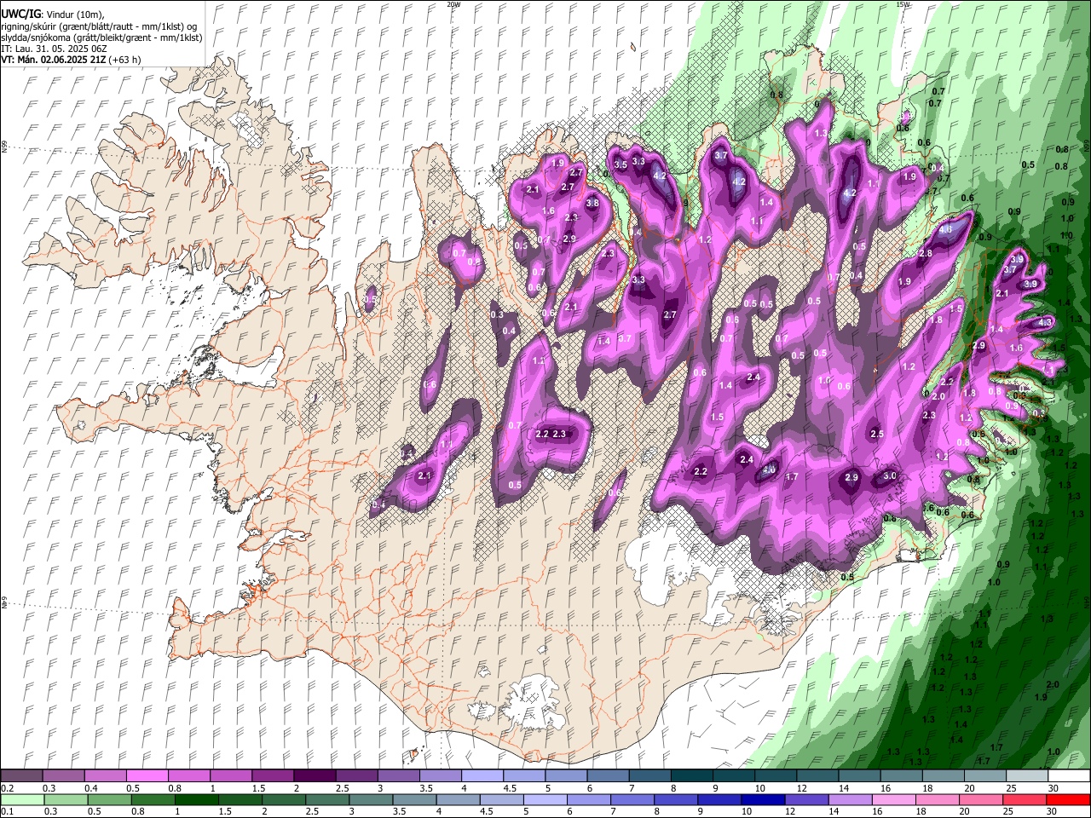Screen dimensions: 1091x818
Task: Click the initialization time 'IT: Lau. 31. 05. 2025 06Z'
Action: (54, 49)
